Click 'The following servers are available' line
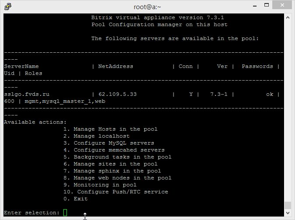 click(175, 38)
